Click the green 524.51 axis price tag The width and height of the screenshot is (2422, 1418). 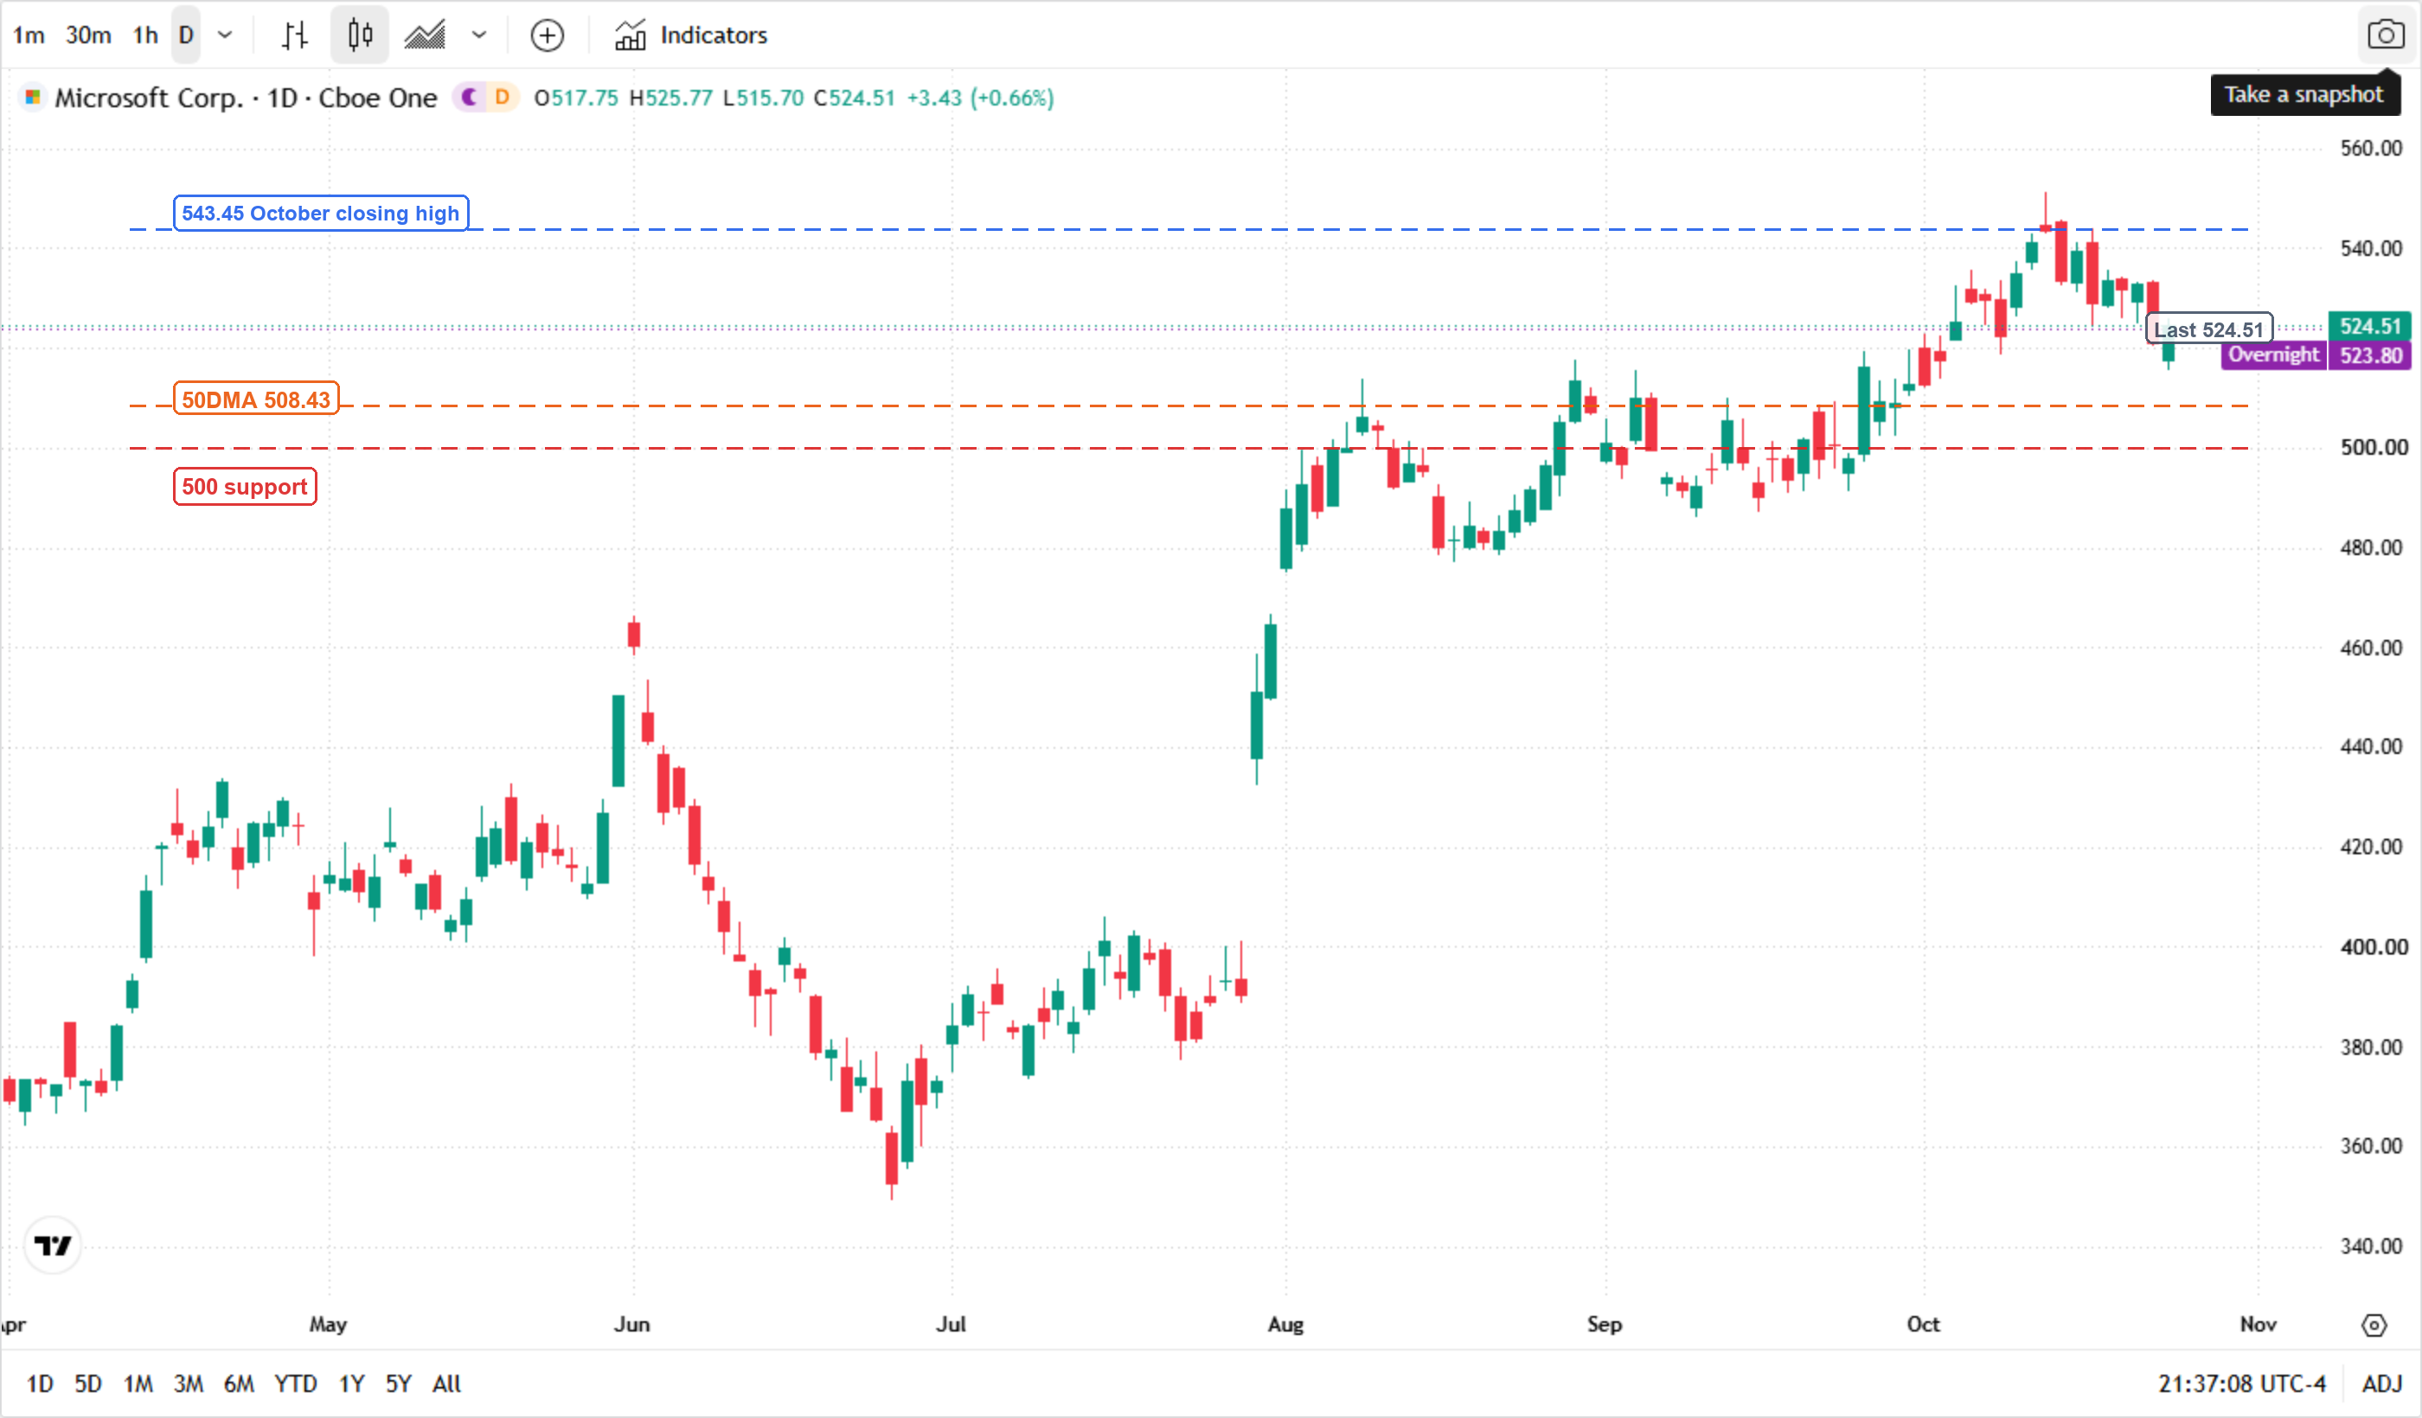(2369, 327)
